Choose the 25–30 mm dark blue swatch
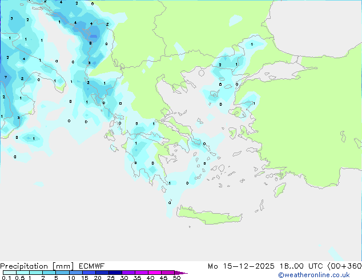Viewport: 362px width, 280px height. click(115, 273)
